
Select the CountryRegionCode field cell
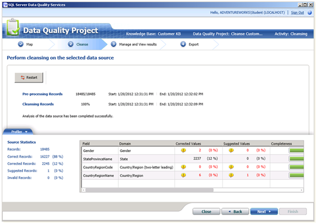100,167
